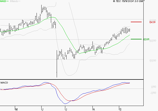This screenshot has height=111, width=158.
Task: Click the green 6005 support level line
Action: pos(136,39)
